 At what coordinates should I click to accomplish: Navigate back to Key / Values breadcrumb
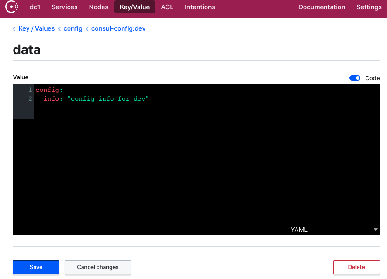36,28
